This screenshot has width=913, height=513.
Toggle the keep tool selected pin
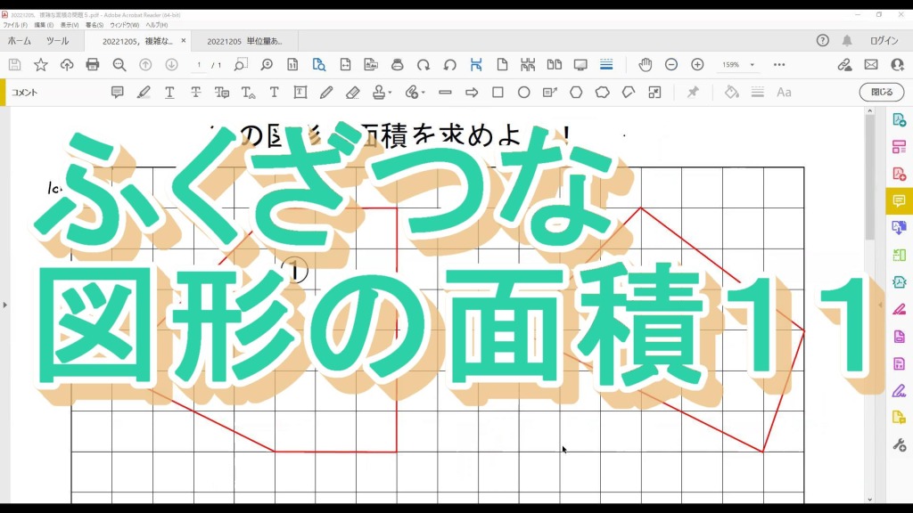tap(693, 93)
